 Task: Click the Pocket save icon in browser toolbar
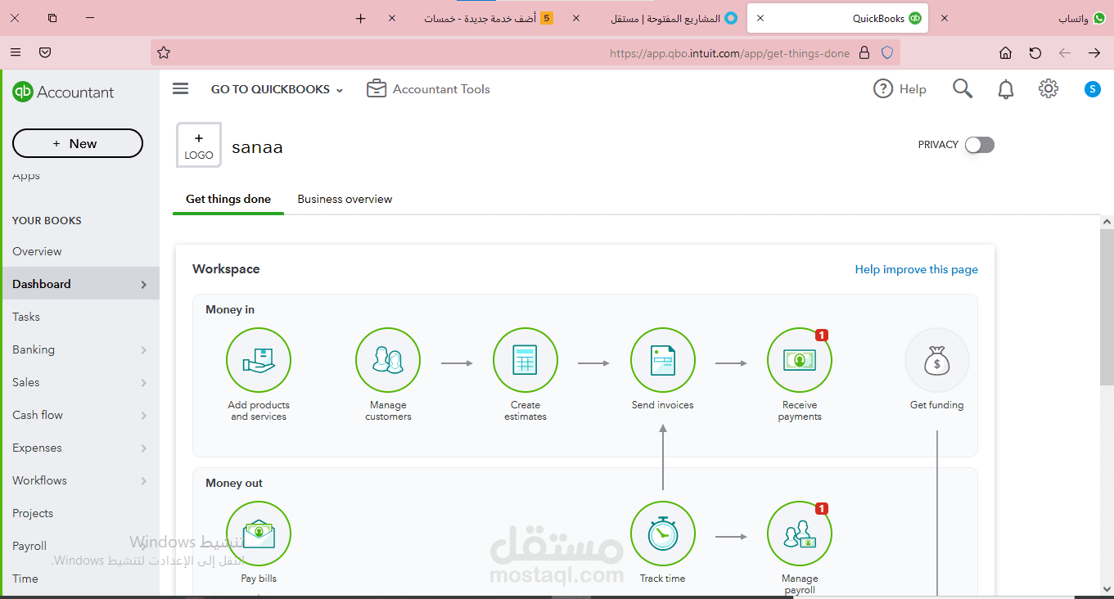pyautogui.click(x=46, y=53)
